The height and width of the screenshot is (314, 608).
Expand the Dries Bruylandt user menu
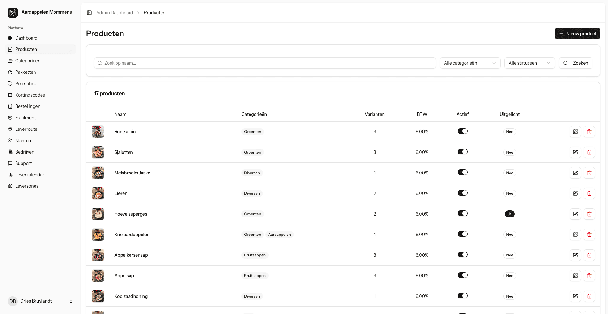pos(41,301)
